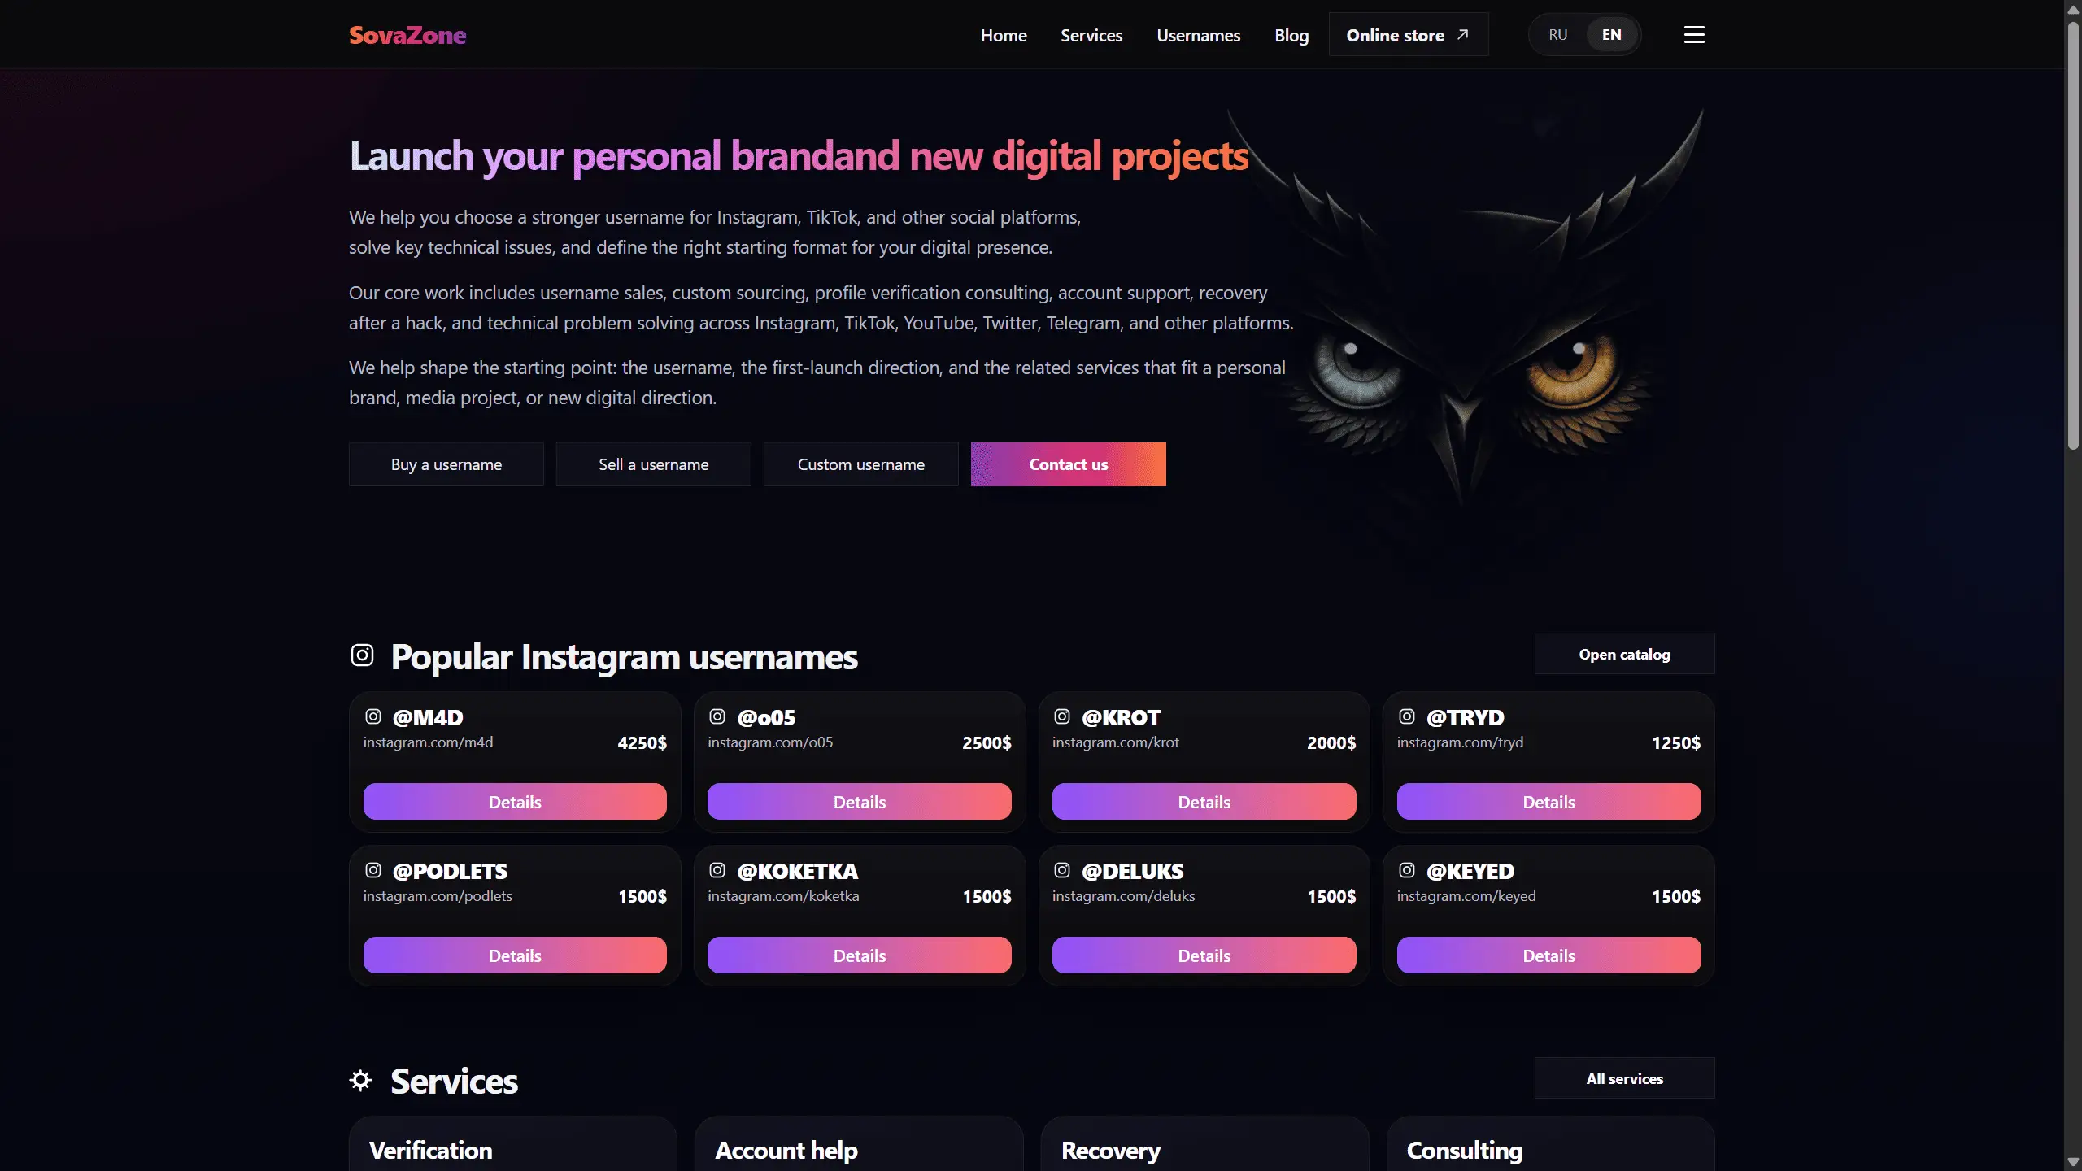Viewport: 2082px width, 1171px height.
Task: Click the SovaZone logo
Action: click(x=407, y=35)
